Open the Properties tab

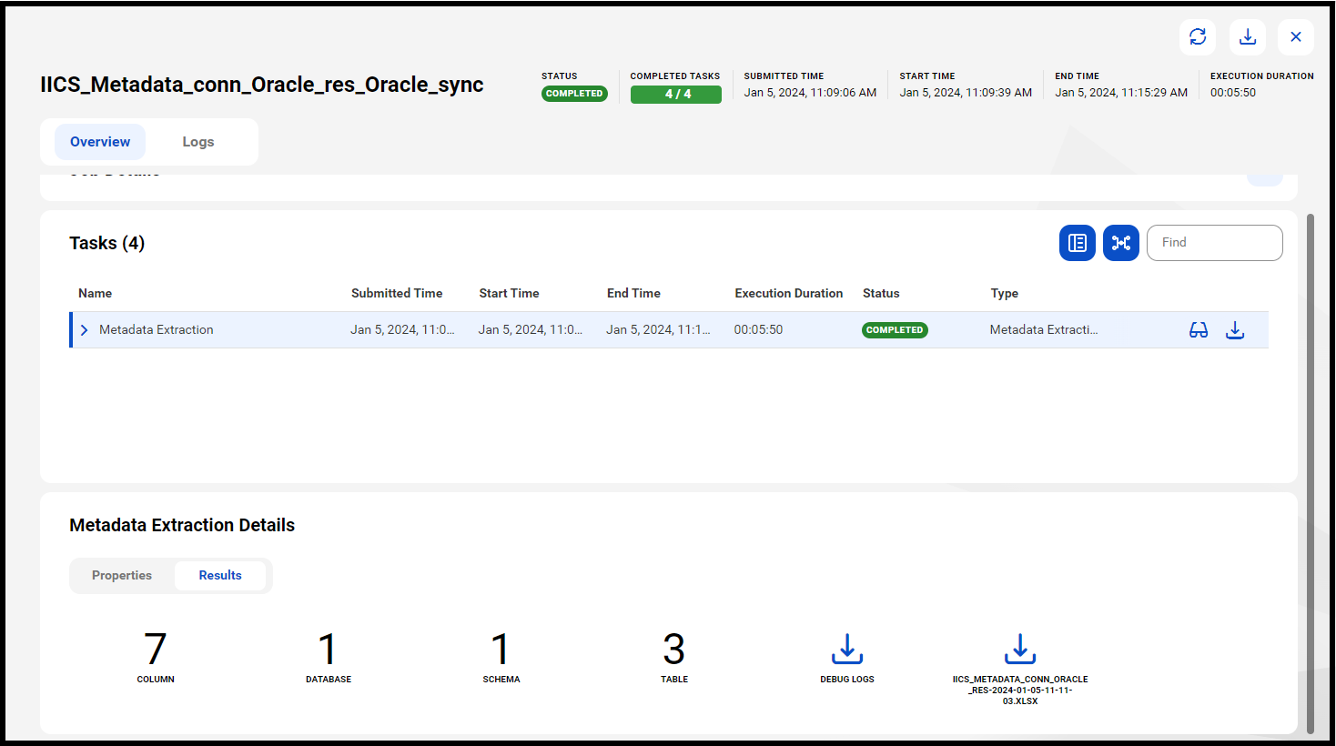click(122, 576)
